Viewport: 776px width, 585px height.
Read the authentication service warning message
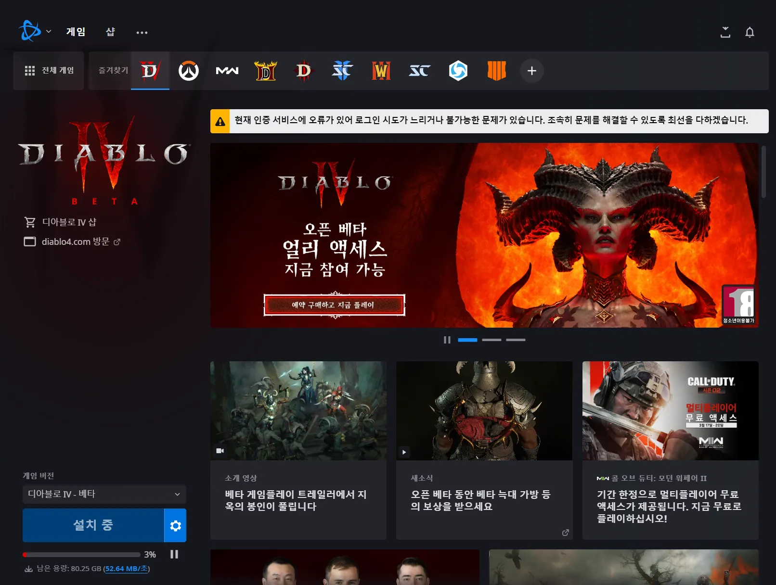click(x=491, y=120)
